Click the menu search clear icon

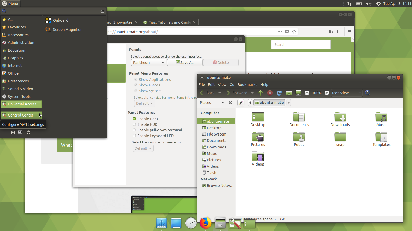102,11
